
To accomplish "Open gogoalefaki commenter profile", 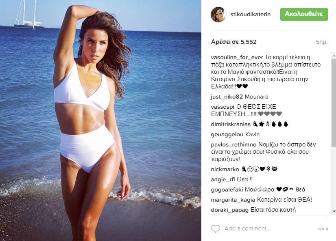I will click(x=227, y=190).
